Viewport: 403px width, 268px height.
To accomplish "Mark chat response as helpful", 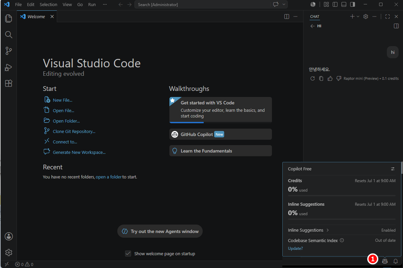I will click(x=330, y=78).
